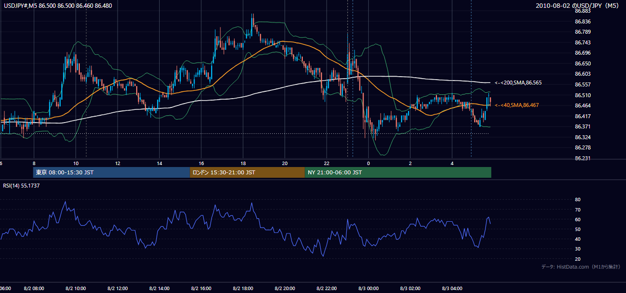This screenshot has height=293, width=626.
Task: Click RSI scale value 30
Action: 578,249
